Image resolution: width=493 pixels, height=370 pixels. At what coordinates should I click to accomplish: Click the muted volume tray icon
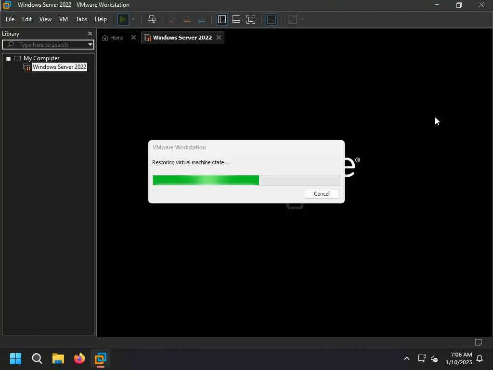pyautogui.click(x=434, y=358)
